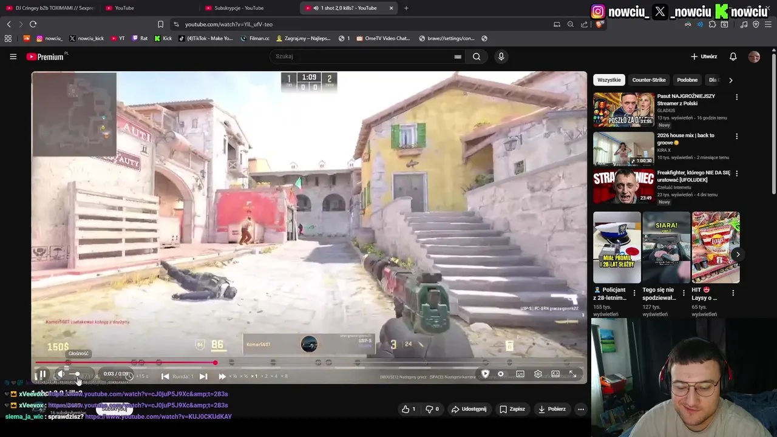Open the nowciu_ Instagram bookmark
777x437 pixels.
tap(49, 38)
